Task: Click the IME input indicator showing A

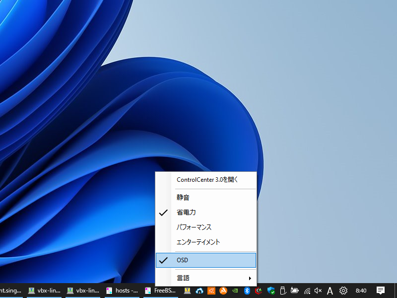Action: click(331, 291)
